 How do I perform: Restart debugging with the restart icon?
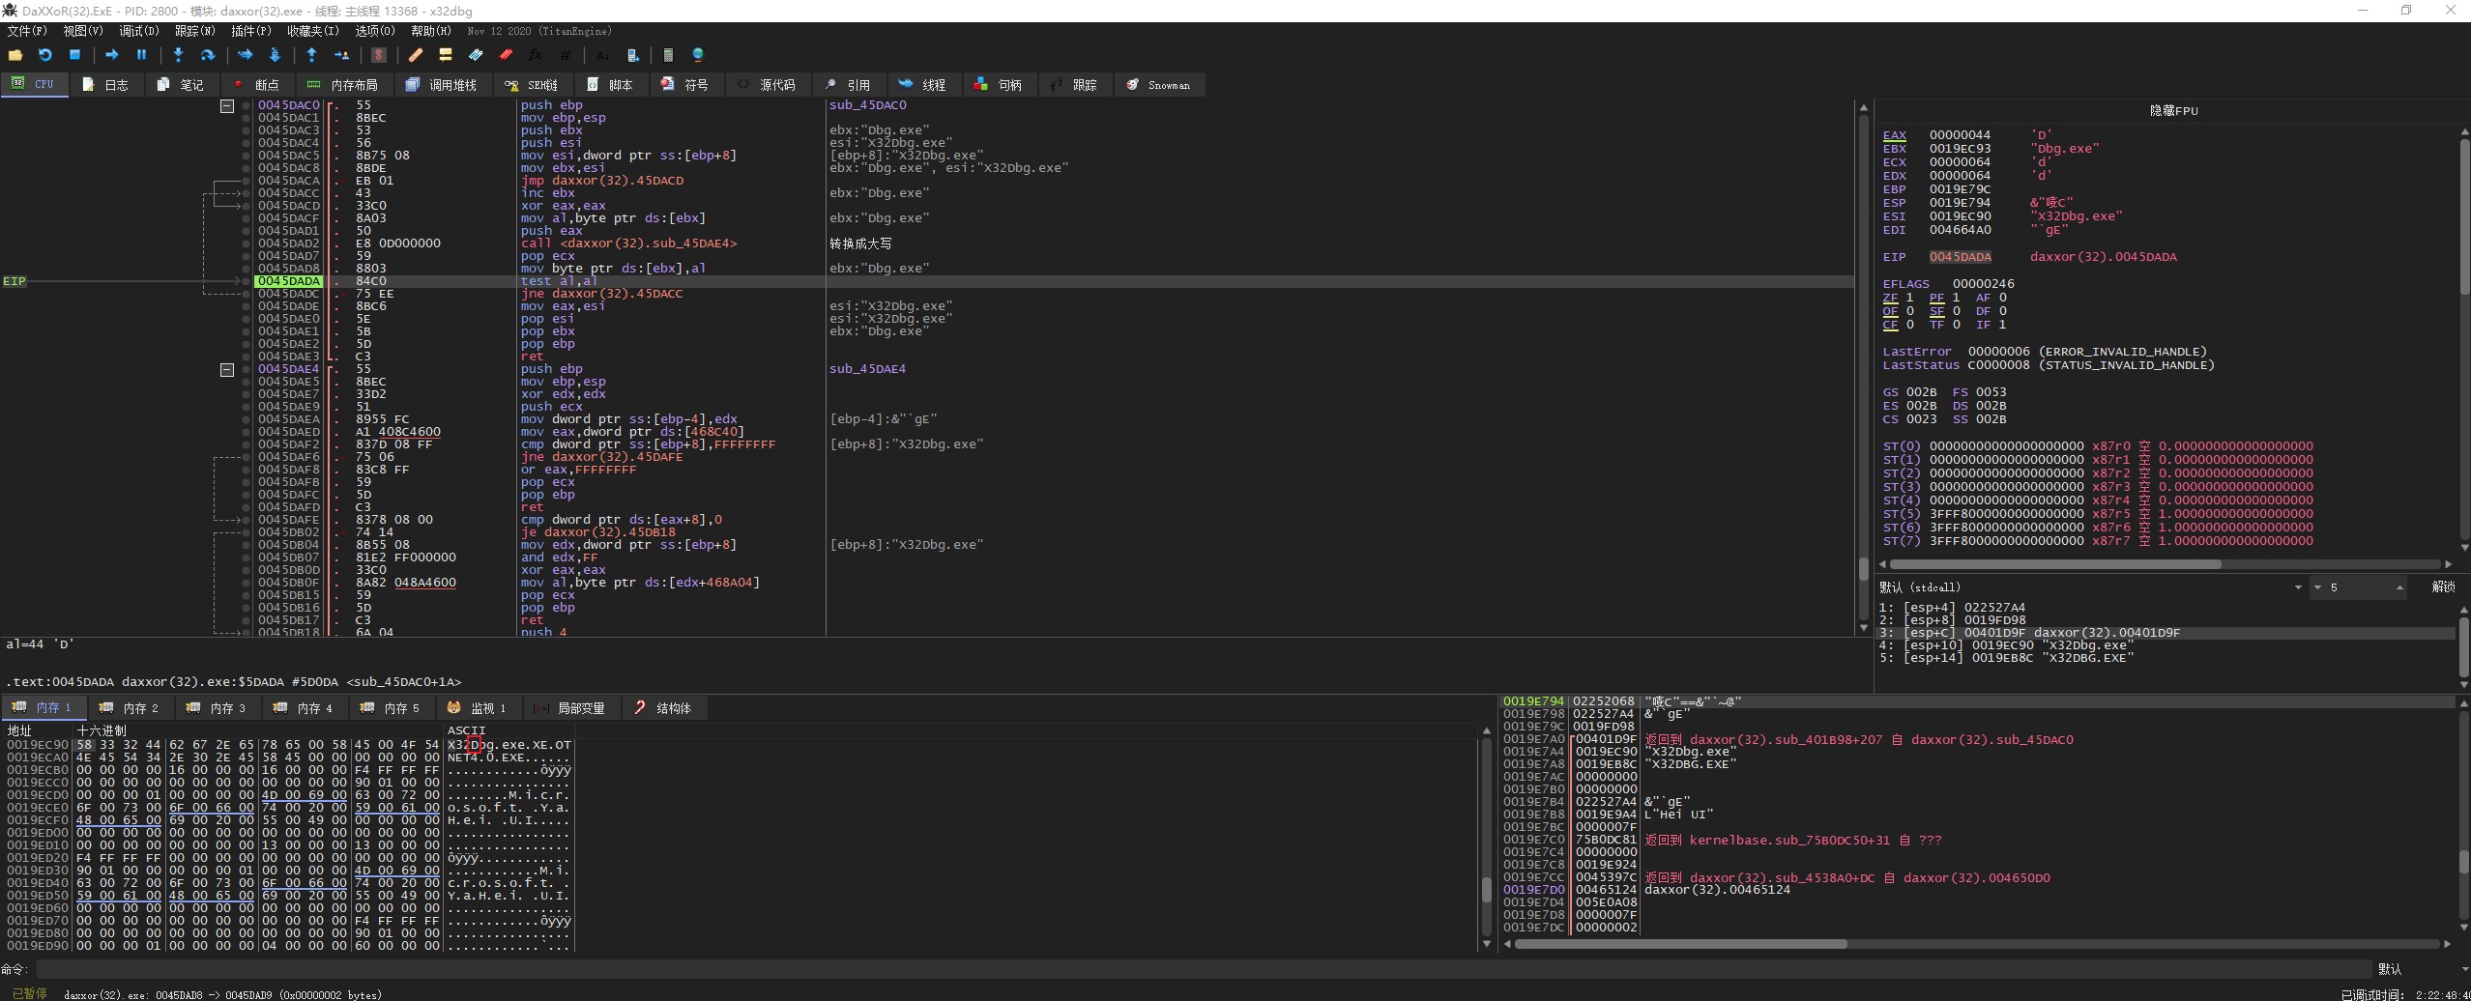pos(44,55)
